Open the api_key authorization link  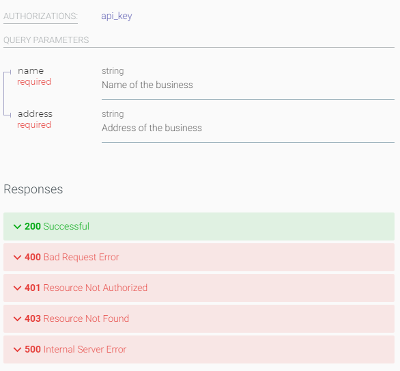pyautogui.click(x=117, y=16)
